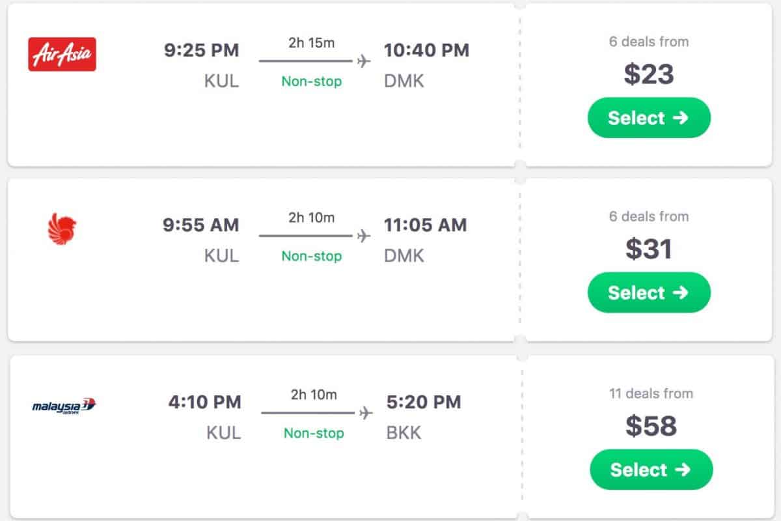
Task: Click Non-stop label on the $31 flight
Action: [312, 257]
